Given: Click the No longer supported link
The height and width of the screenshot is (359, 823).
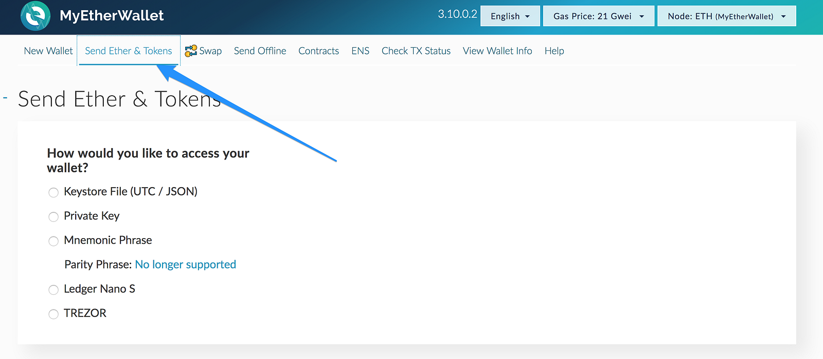Looking at the screenshot, I should (x=185, y=264).
